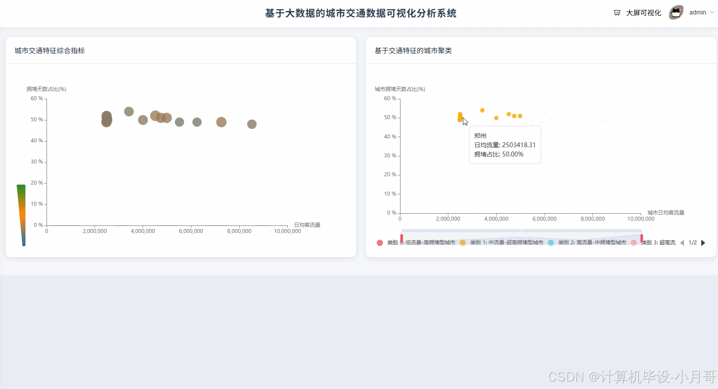Toggle legend 类别 1: 中流量-超高拥堵型城市
This screenshot has height=389, width=718.
click(x=502, y=243)
